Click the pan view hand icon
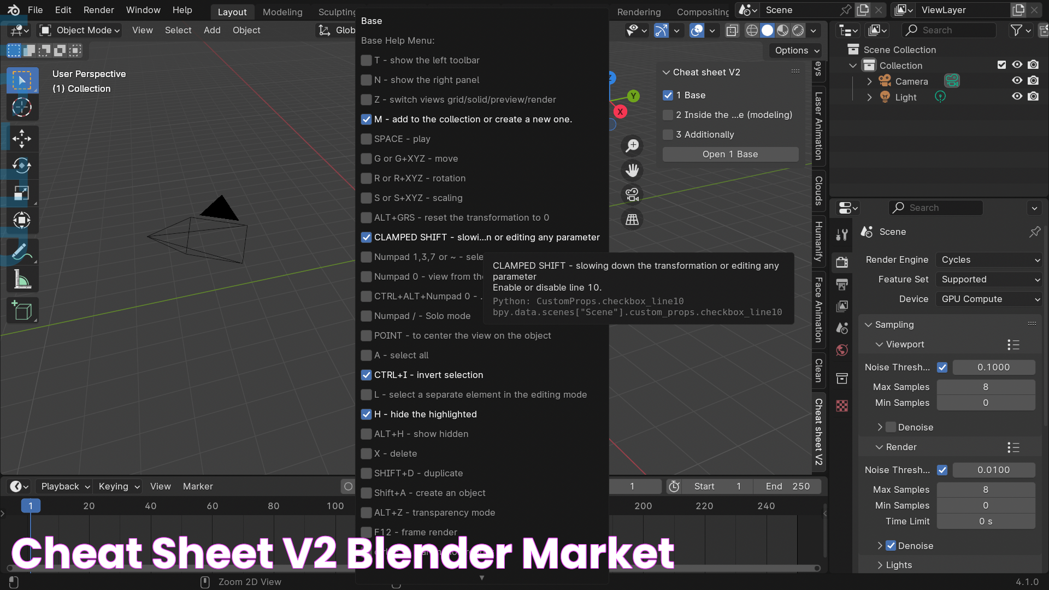This screenshot has width=1049, height=590. coord(632,170)
